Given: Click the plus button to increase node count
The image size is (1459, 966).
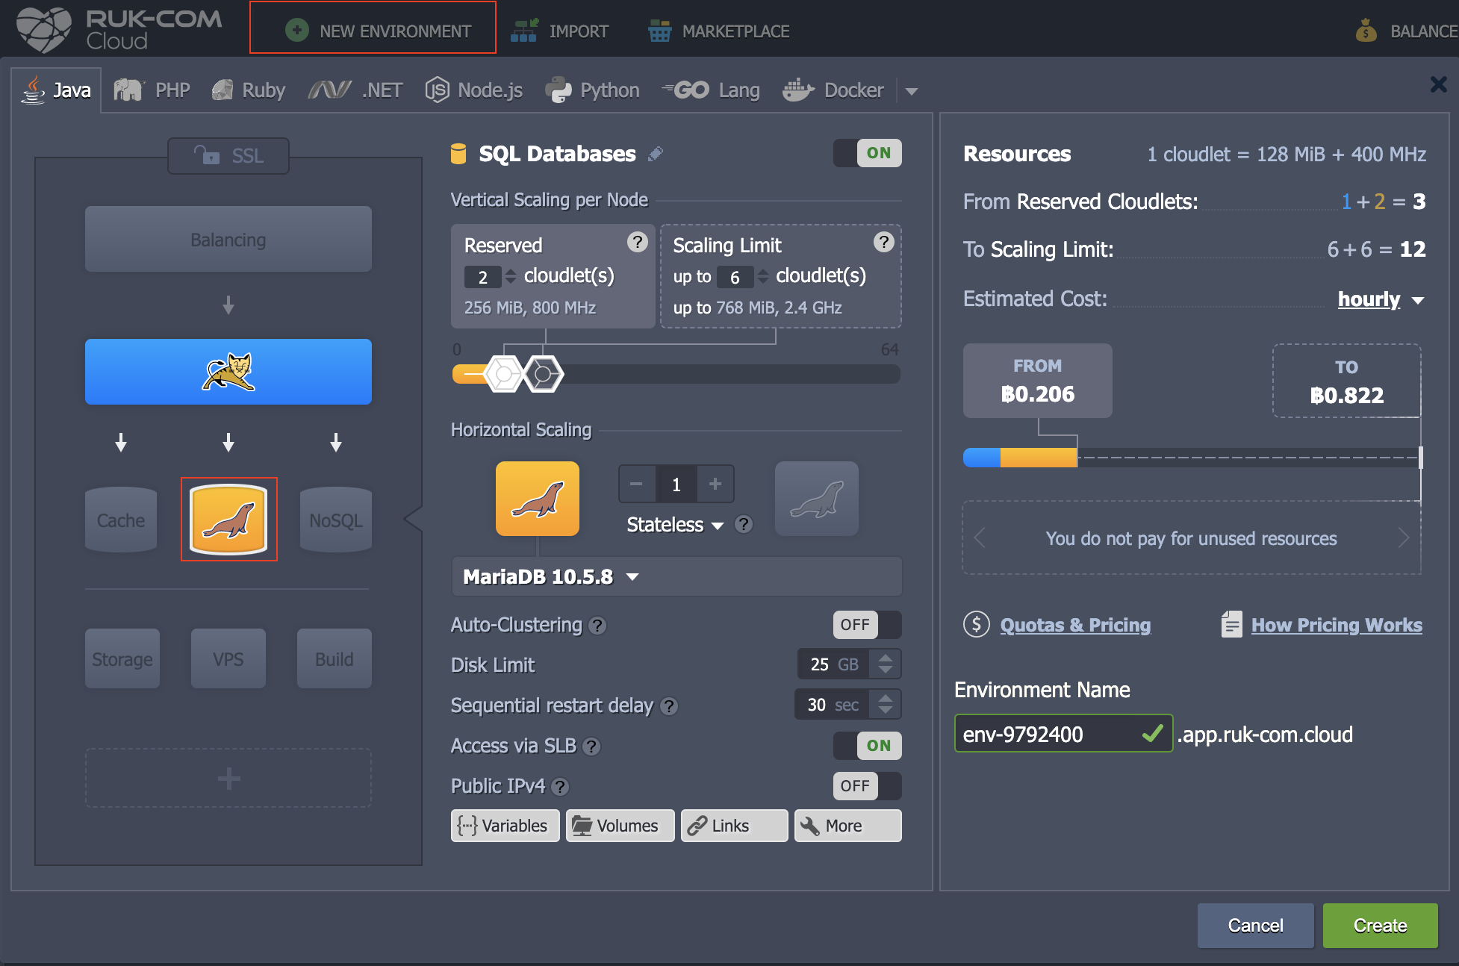Looking at the screenshot, I should click(x=715, y=484).
